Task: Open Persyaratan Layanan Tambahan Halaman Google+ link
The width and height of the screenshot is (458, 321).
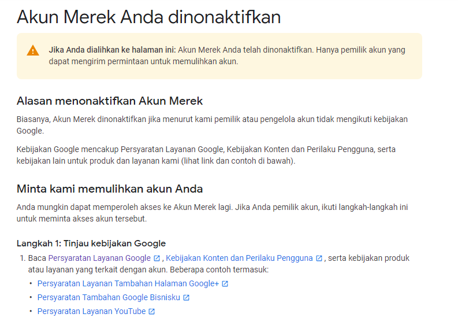Action: pos(128,283)
